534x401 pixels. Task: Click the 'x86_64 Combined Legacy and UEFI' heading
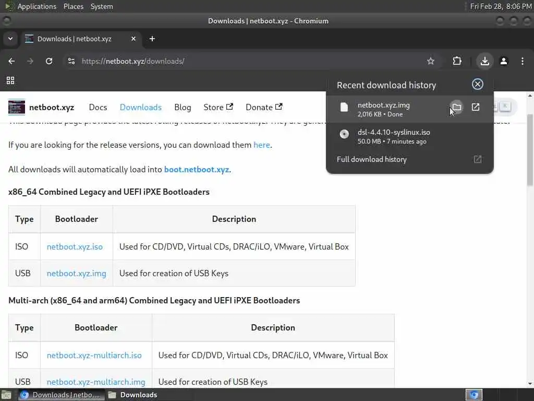108,192
